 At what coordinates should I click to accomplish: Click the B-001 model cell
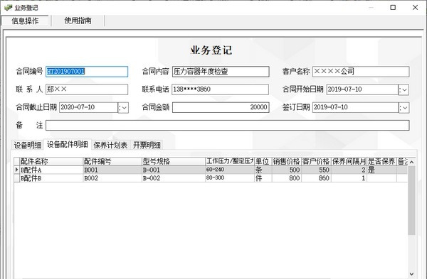pyautogui.click(x=174, y=170)
